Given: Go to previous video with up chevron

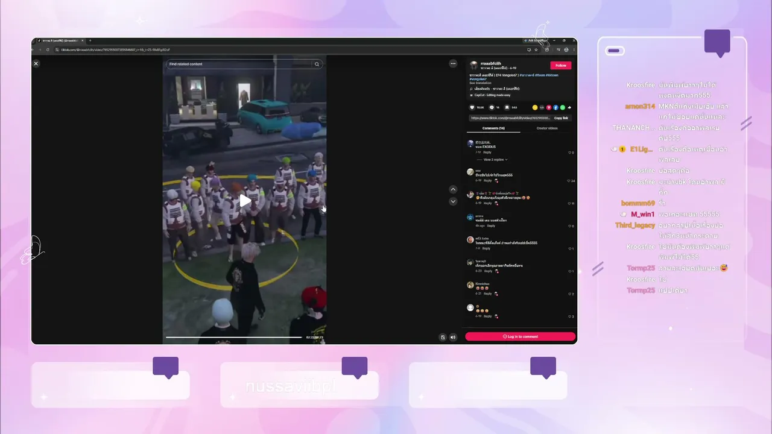Looking at the screenshot, I should point(453,189).
